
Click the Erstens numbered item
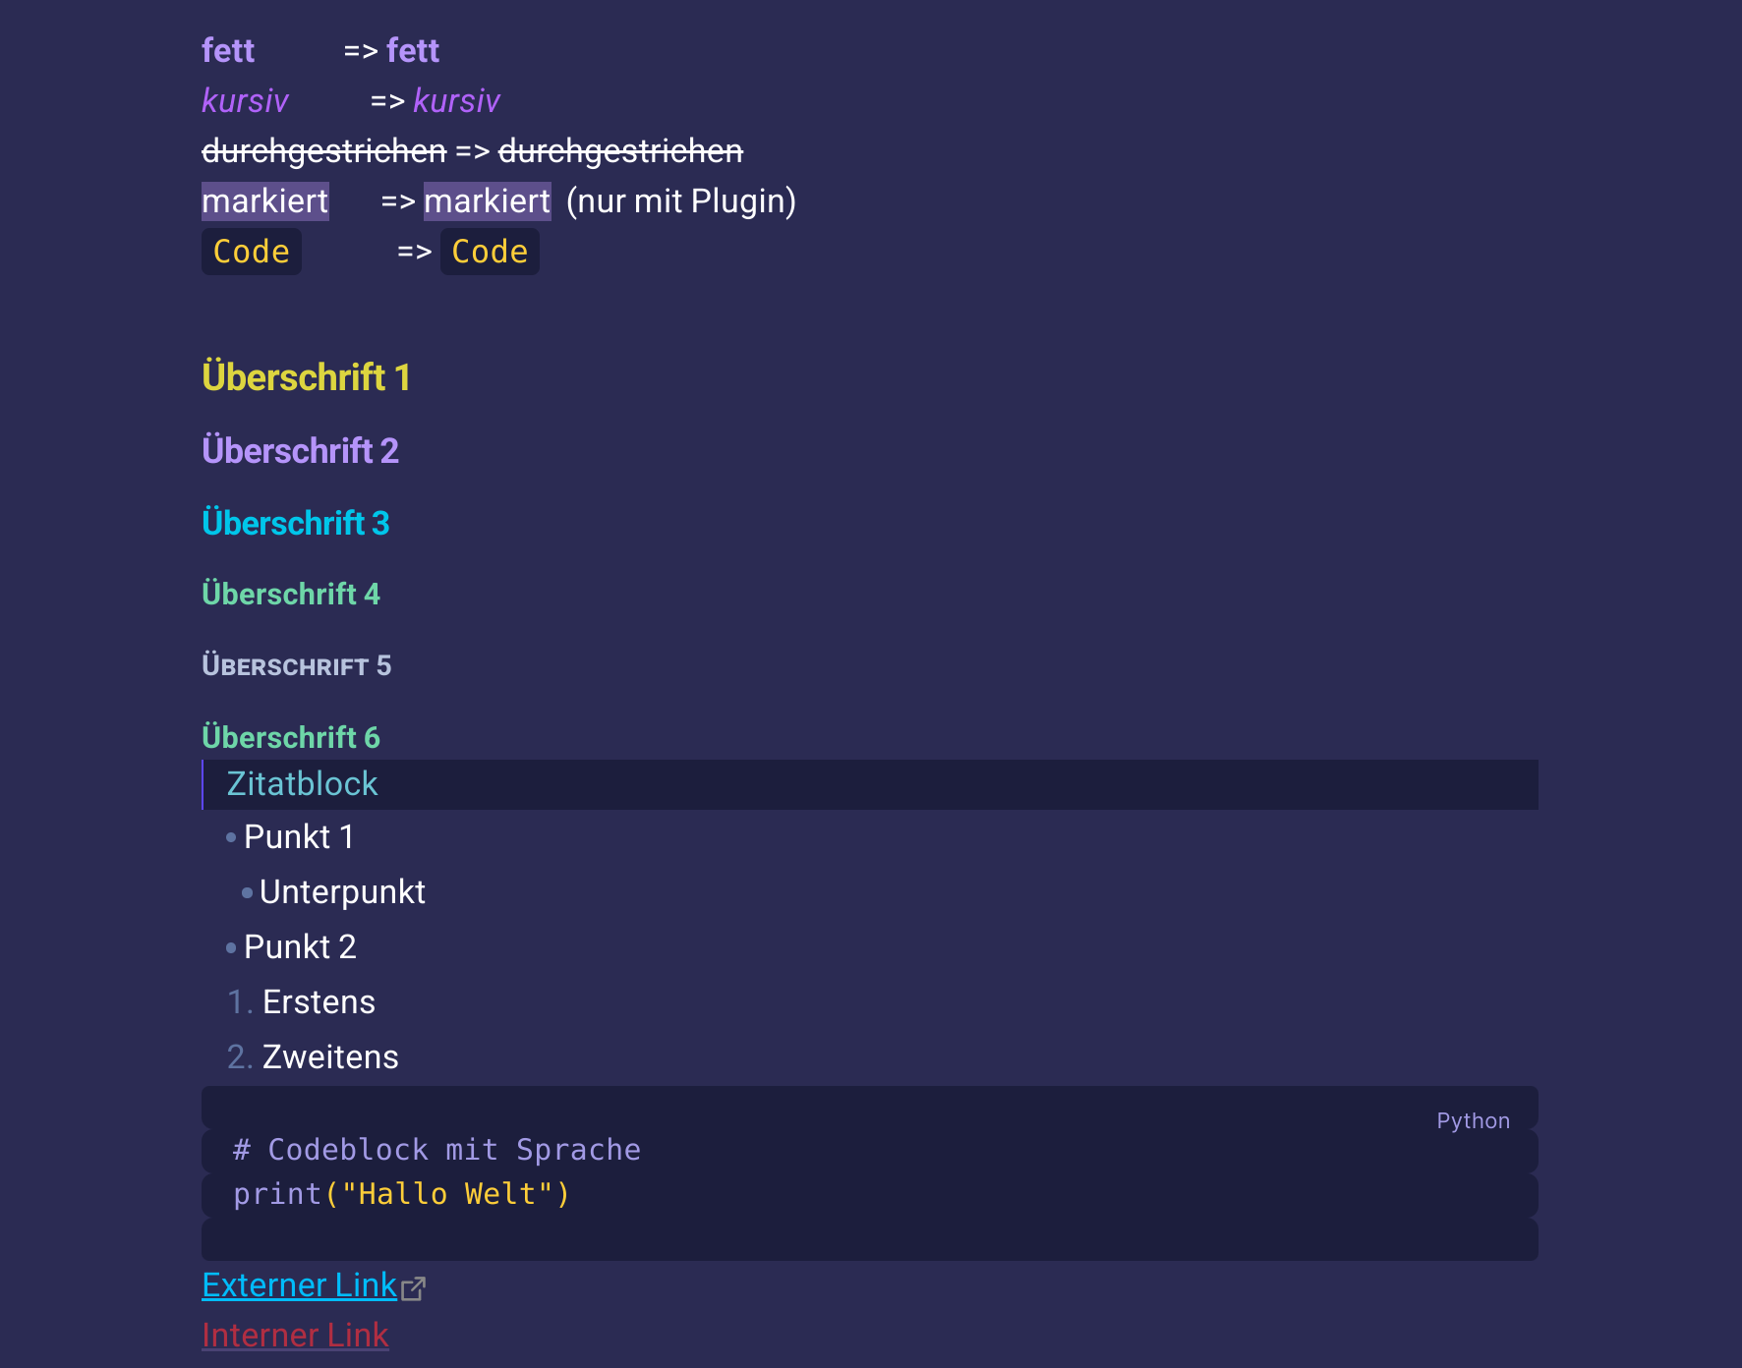coord(319,1002)
